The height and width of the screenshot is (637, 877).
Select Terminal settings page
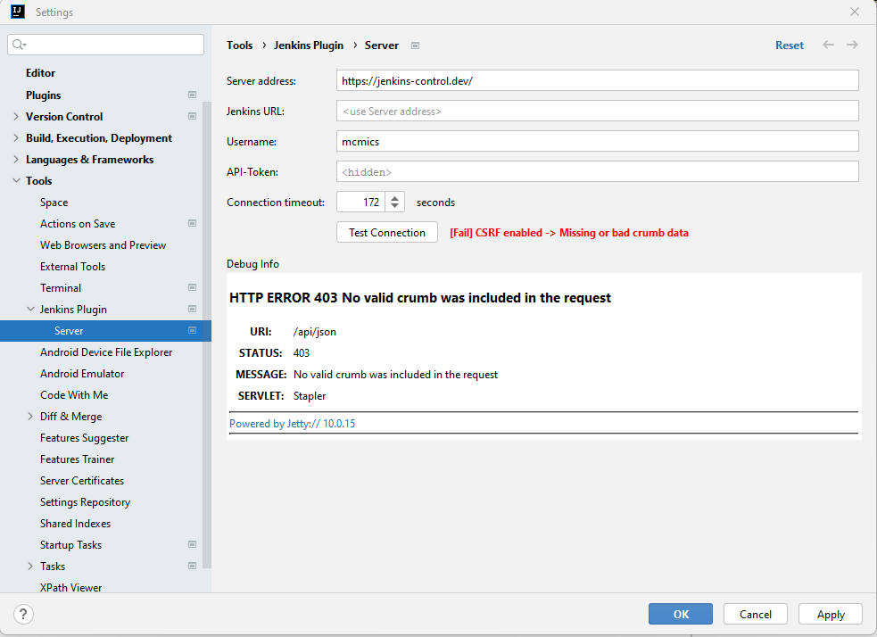(61, 287)
